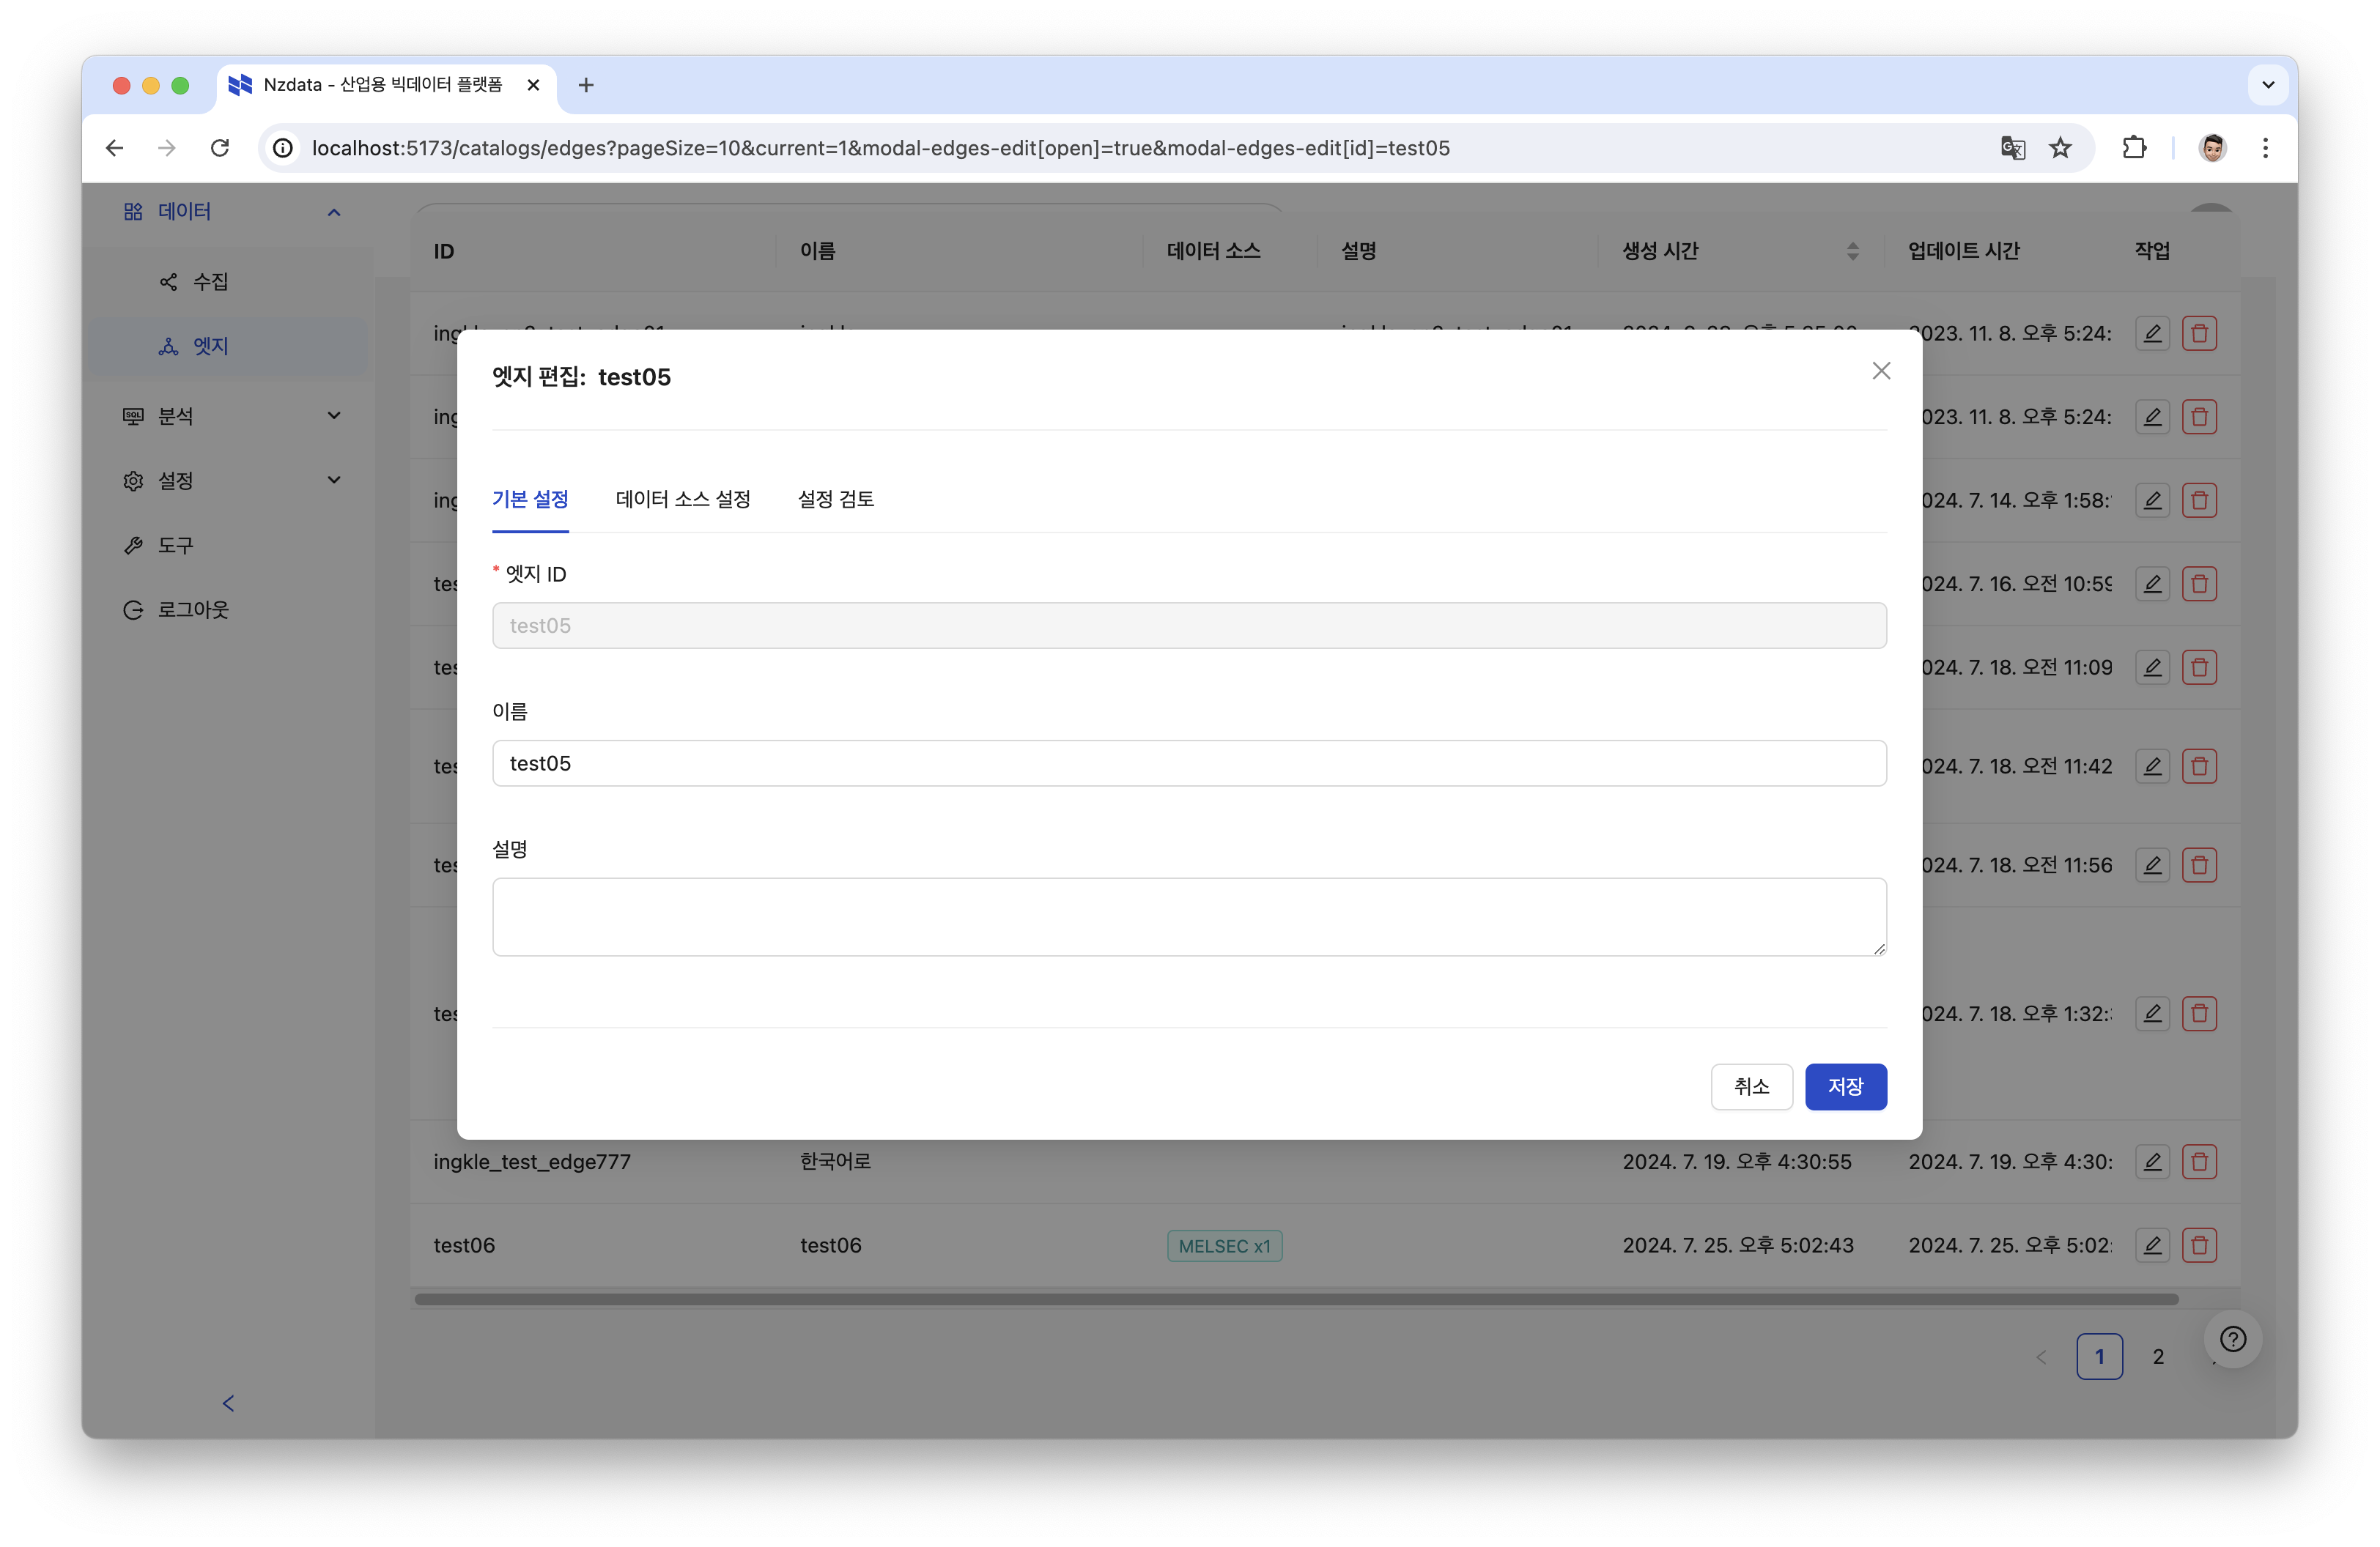Open a new browser tab
2380x1547 pixels.
tap(586, 85)
